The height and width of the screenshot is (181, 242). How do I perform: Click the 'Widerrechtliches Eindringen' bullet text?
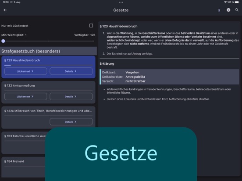click(x=169, y=91)
